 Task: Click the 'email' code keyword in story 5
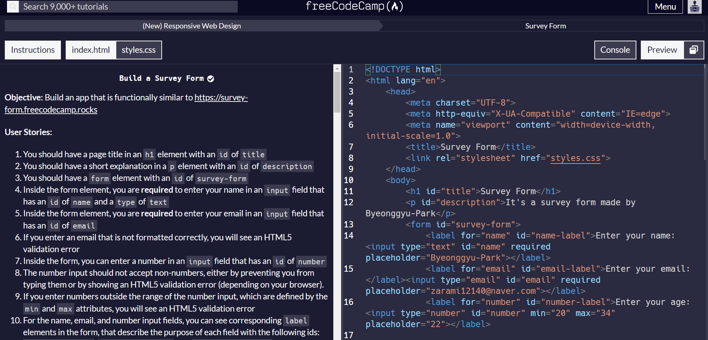(84, 226)
